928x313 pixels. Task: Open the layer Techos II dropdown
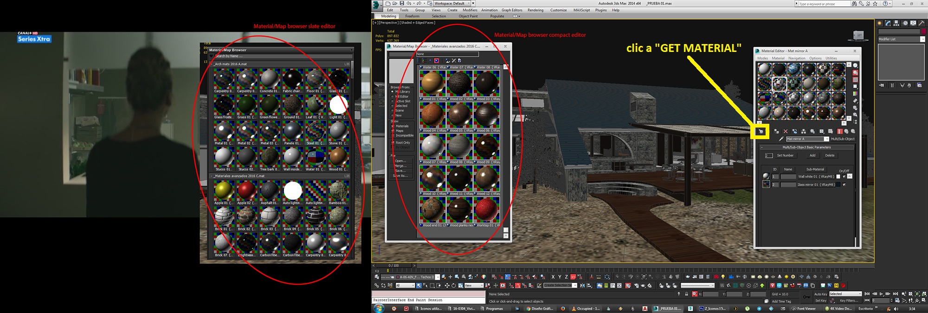coord(438,277)
